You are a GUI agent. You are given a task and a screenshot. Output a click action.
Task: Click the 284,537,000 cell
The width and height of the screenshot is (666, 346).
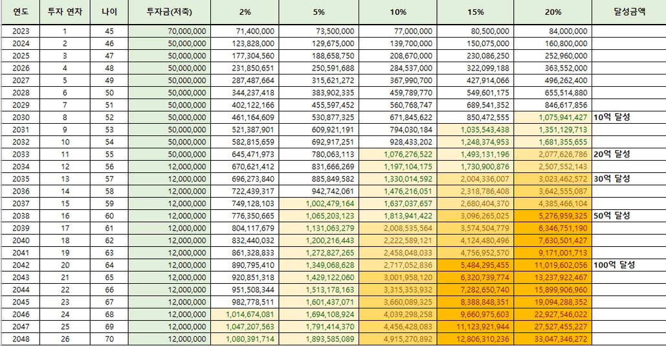pos(398,68)
